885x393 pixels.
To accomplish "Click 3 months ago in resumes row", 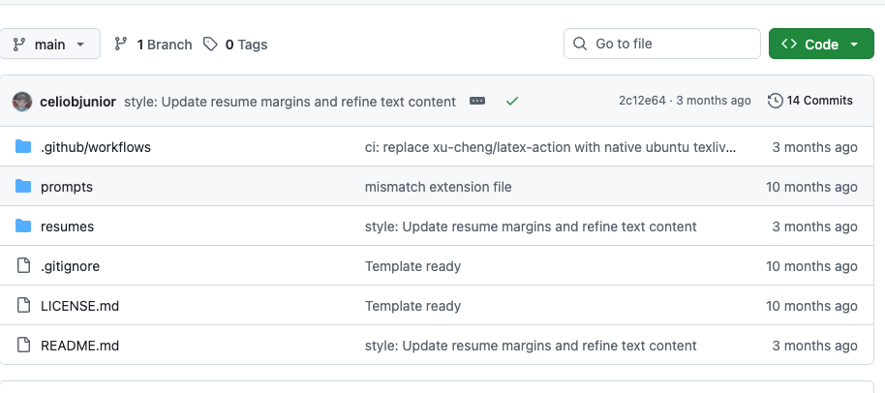I will tap(815, 227).
